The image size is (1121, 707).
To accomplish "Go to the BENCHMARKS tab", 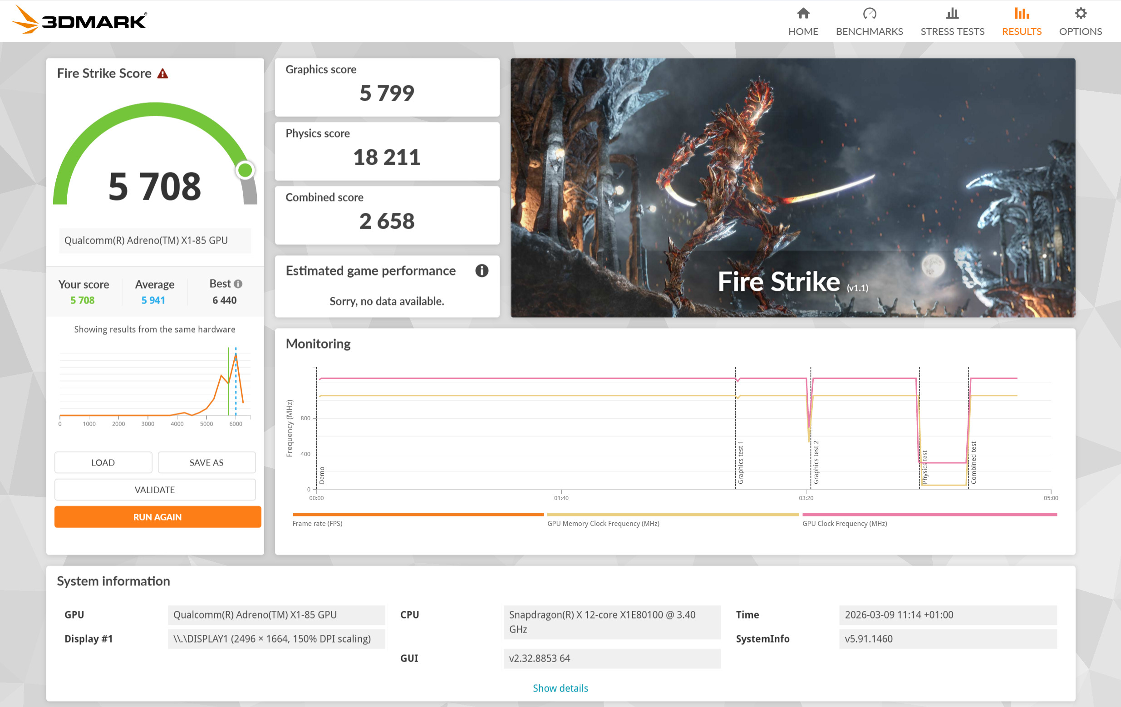I will tap(869, 31).
